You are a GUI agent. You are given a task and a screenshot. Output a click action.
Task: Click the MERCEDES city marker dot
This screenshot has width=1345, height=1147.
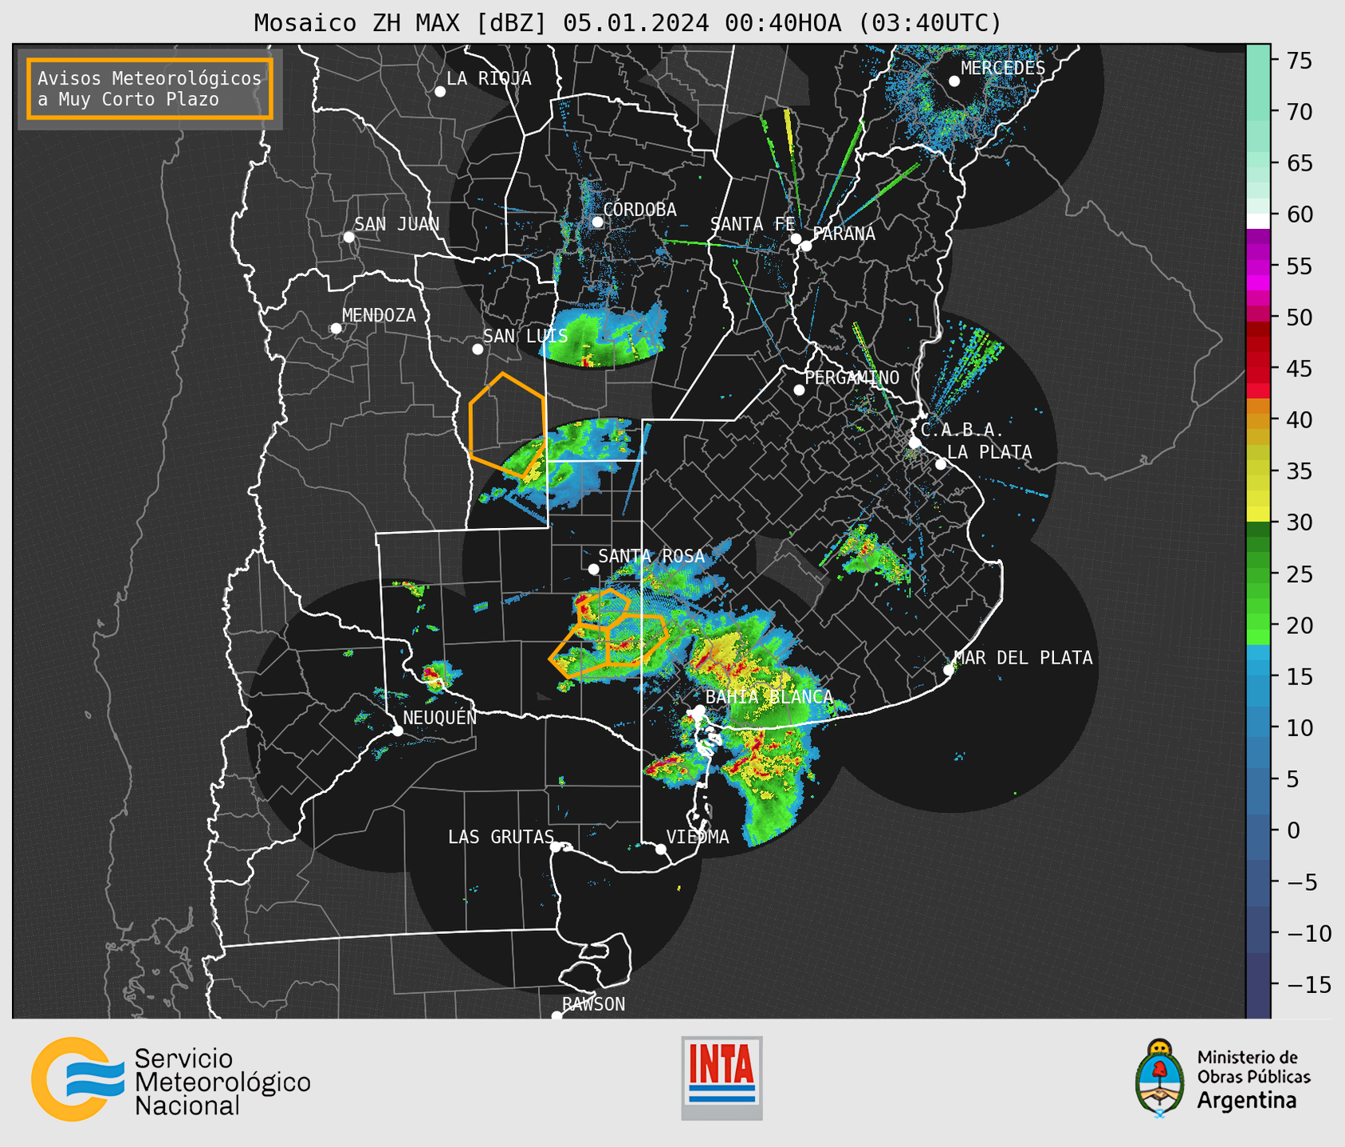pyautogui.click(x=954, y=81)
